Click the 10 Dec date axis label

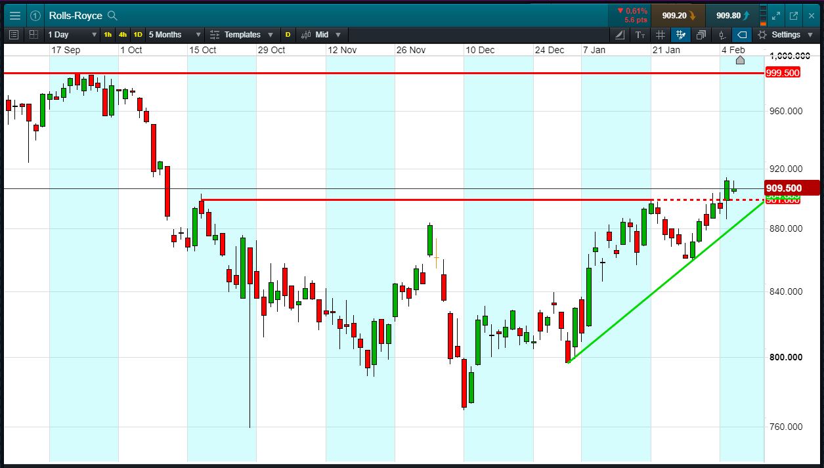[480, 50]
